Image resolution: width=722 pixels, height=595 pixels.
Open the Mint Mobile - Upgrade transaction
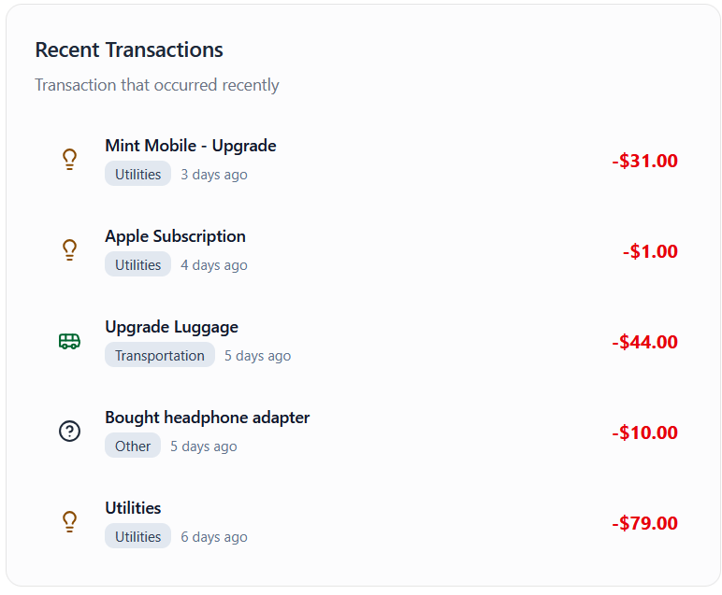tap(190, 146)
